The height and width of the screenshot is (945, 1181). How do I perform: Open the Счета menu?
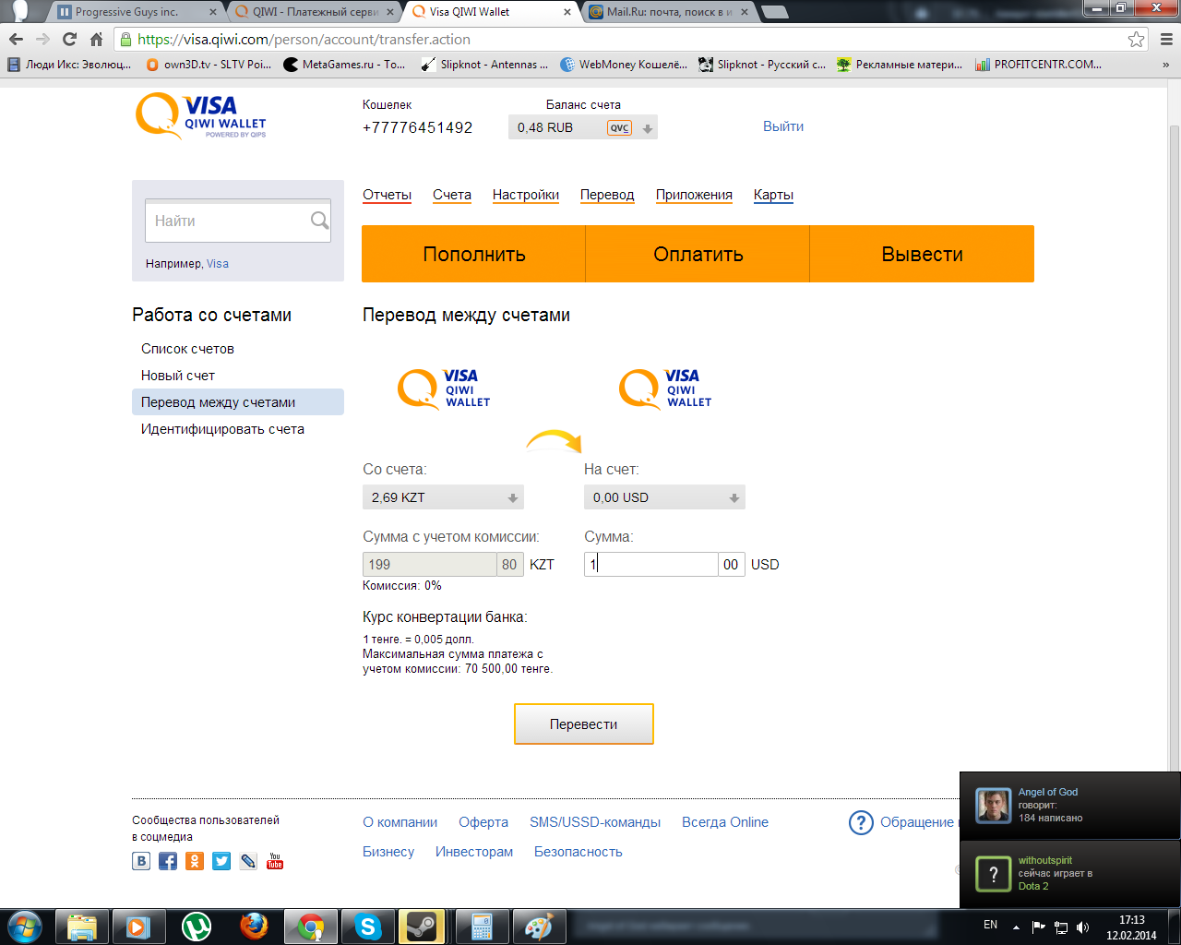tap(452, 195)
